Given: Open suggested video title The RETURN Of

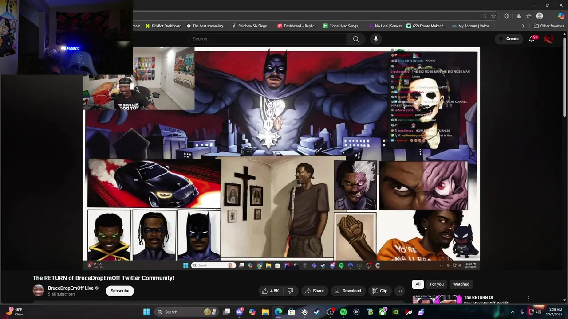Looking at the screenshot, I should [487, 300].
